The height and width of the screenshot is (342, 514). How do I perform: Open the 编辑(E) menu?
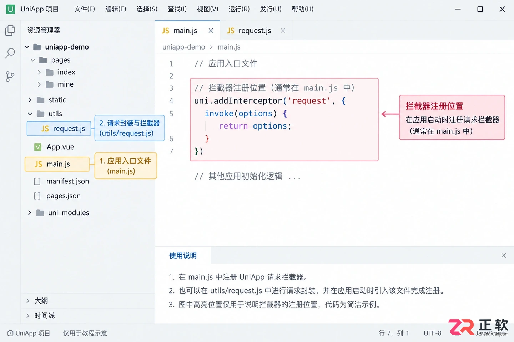[116, 9]
